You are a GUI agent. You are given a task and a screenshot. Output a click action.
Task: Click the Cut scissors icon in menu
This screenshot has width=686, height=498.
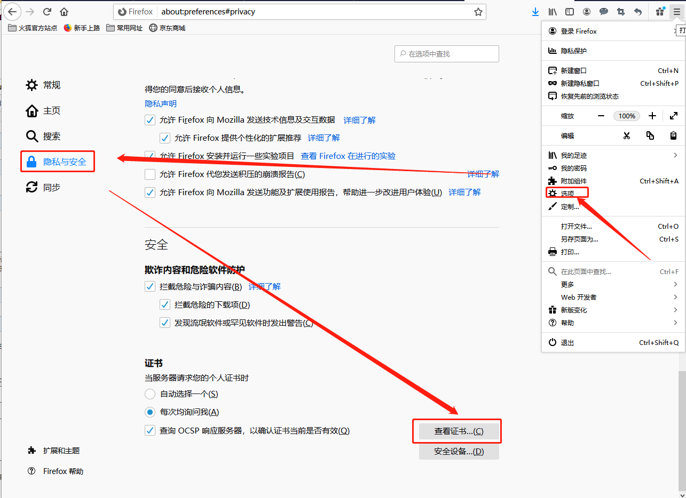coord(627,135)
